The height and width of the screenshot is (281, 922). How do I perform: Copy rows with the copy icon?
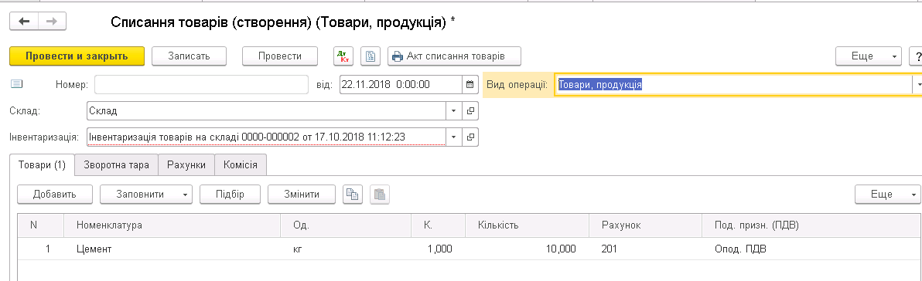(353, 195)
